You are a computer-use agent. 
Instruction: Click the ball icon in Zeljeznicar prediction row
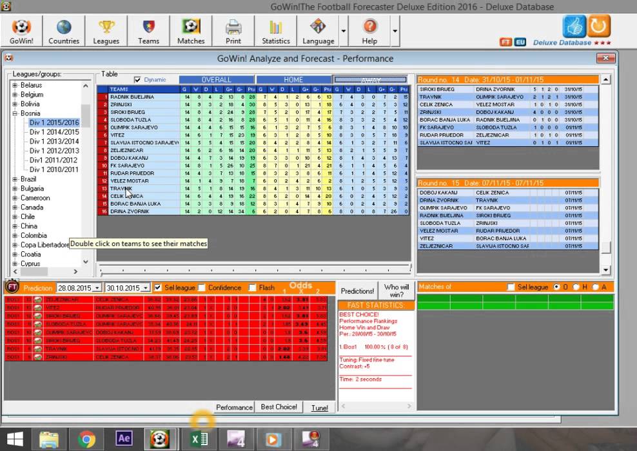(x=38, y=300)
